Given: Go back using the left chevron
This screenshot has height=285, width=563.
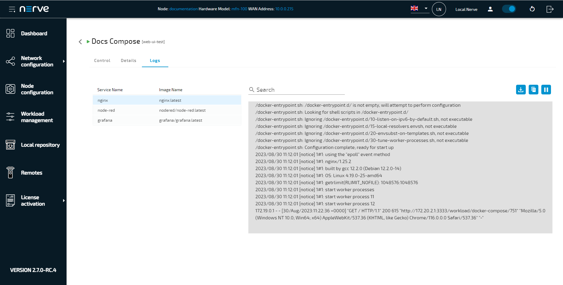Looking at the screenshot, I should [x=80, y=42].
